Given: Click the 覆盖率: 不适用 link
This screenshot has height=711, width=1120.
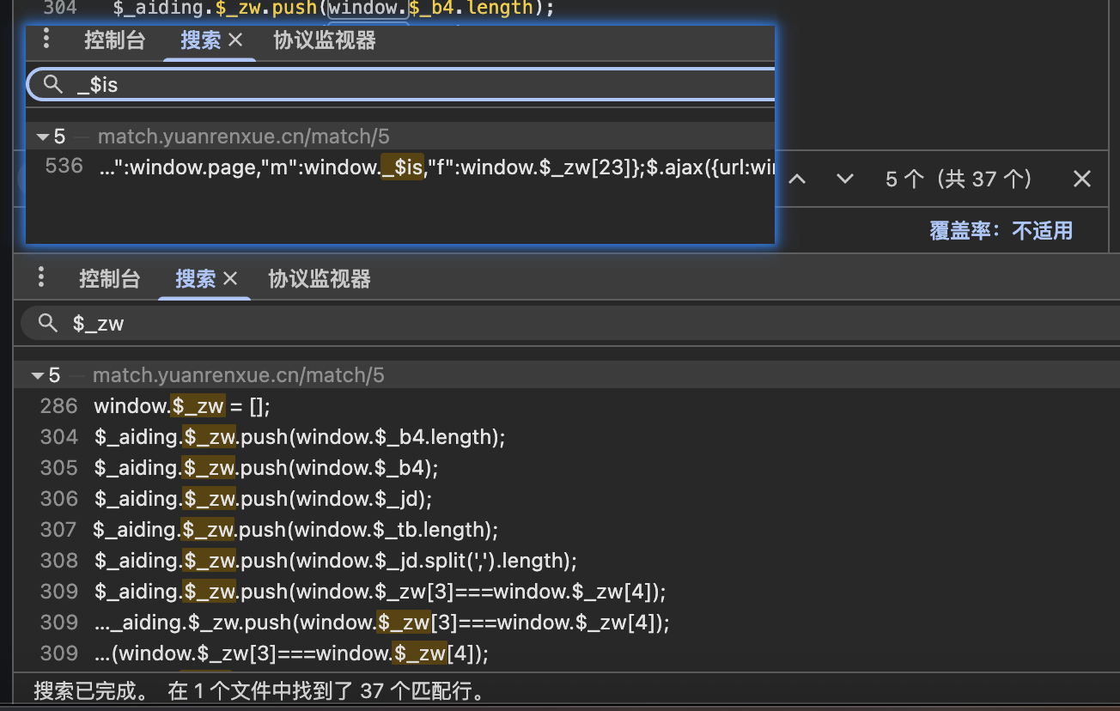Looking at the screenshot, I should (1001, 230).
